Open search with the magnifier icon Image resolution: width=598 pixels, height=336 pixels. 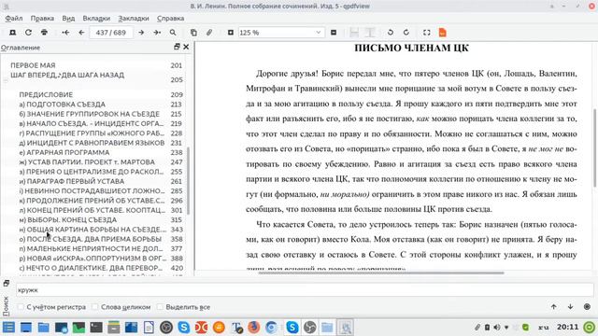(x=173, y=33)
